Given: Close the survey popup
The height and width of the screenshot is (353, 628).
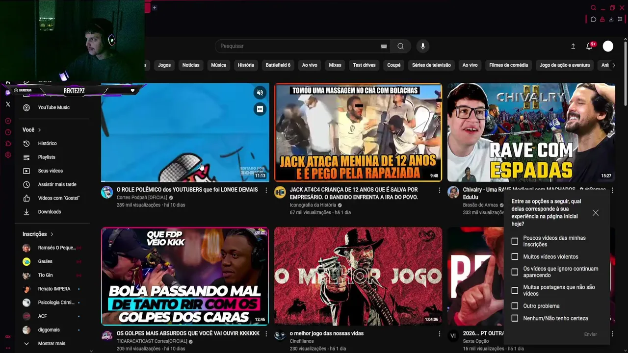Looking at the screenshot, I should click(x=595, y=213).
